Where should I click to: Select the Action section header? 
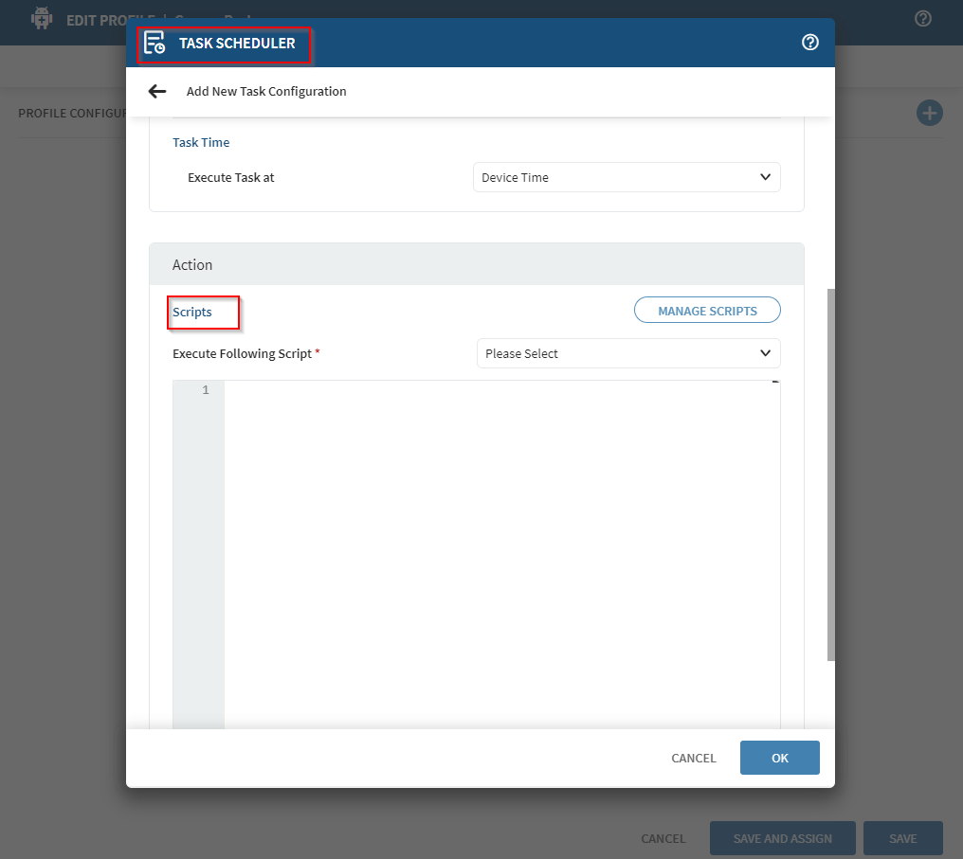192,265
